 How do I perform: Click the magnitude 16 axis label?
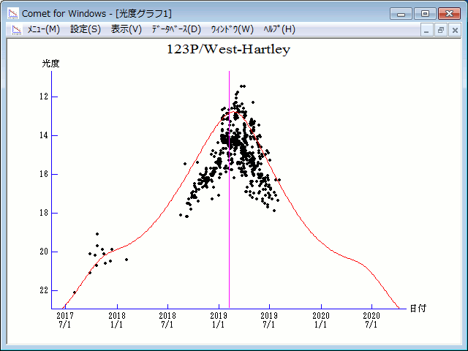pyautogui.click(x=44, y=174)
